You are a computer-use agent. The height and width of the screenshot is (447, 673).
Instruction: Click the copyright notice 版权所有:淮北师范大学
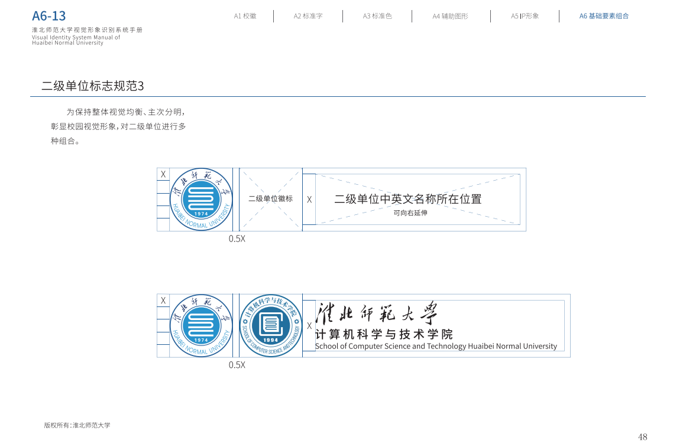point(77,425)
